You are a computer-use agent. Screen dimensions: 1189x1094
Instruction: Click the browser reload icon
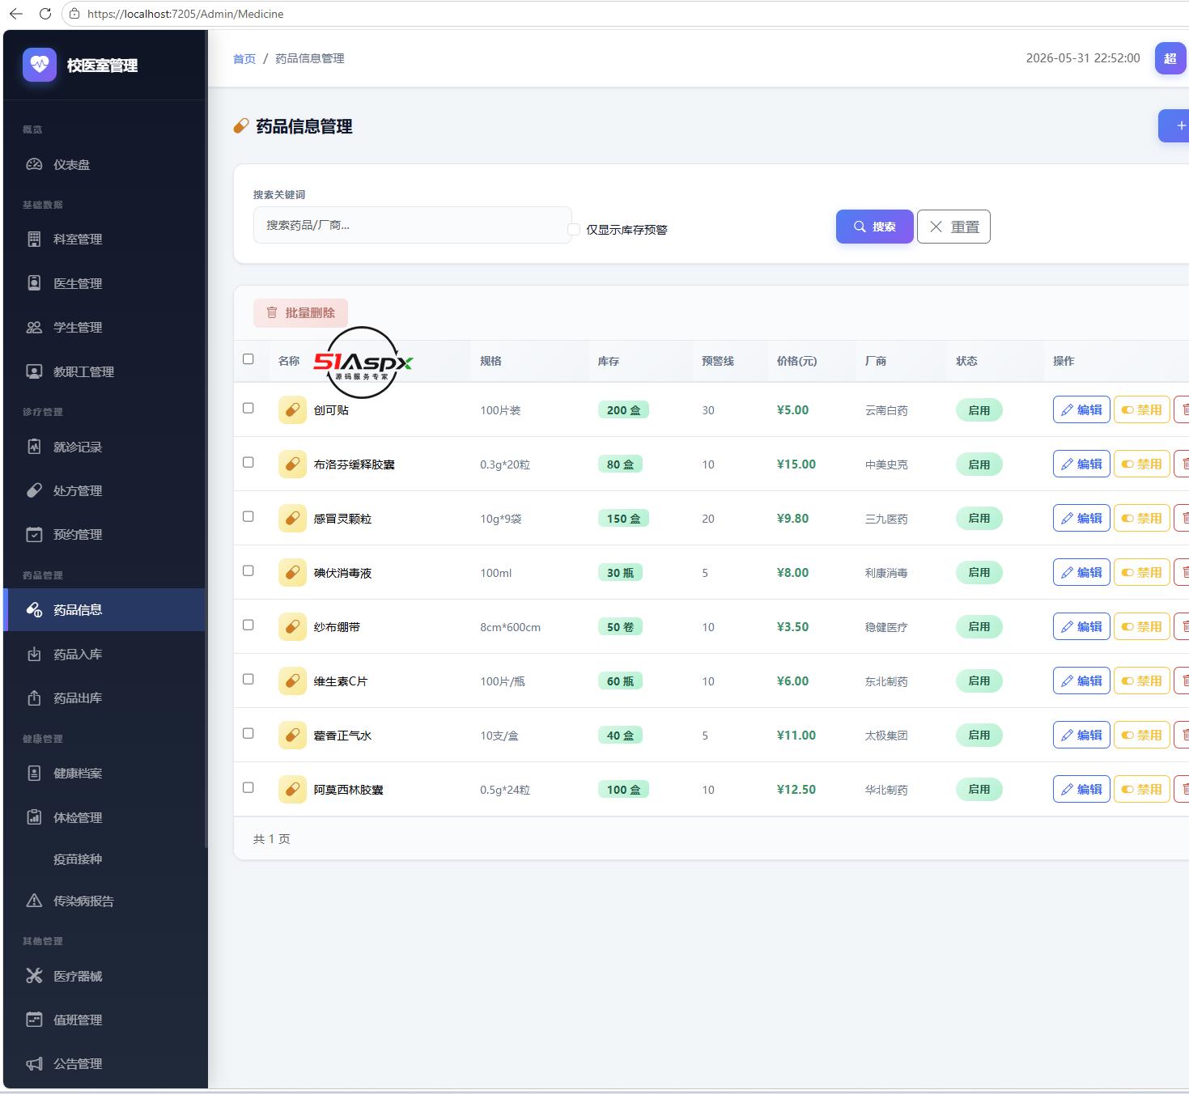pos(45,14)
